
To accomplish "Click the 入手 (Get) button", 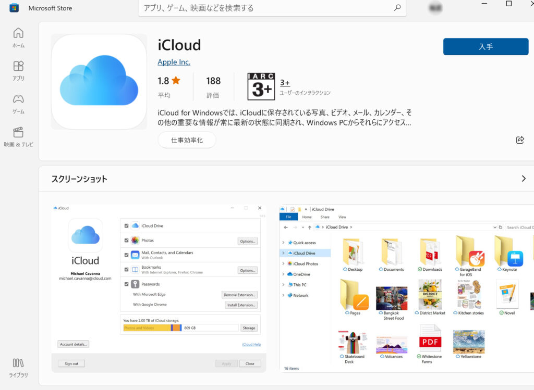I will [486, 46].
